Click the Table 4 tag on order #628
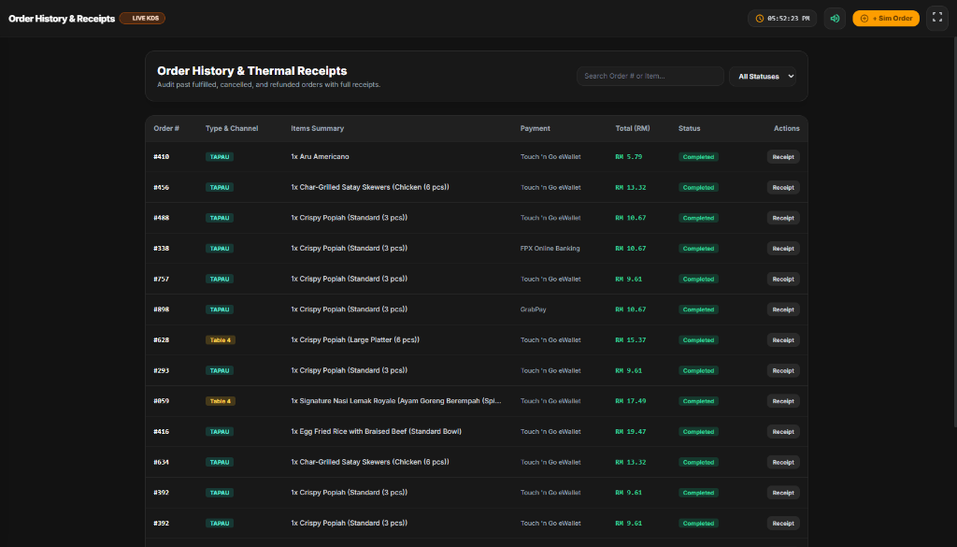Viewport: 957px width, 547px height. [221, 340]
